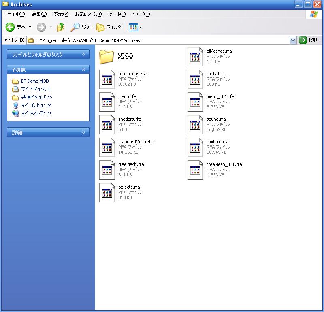Click the Forward arrow icon
This screenshot has height=312, width=324.
41,27
